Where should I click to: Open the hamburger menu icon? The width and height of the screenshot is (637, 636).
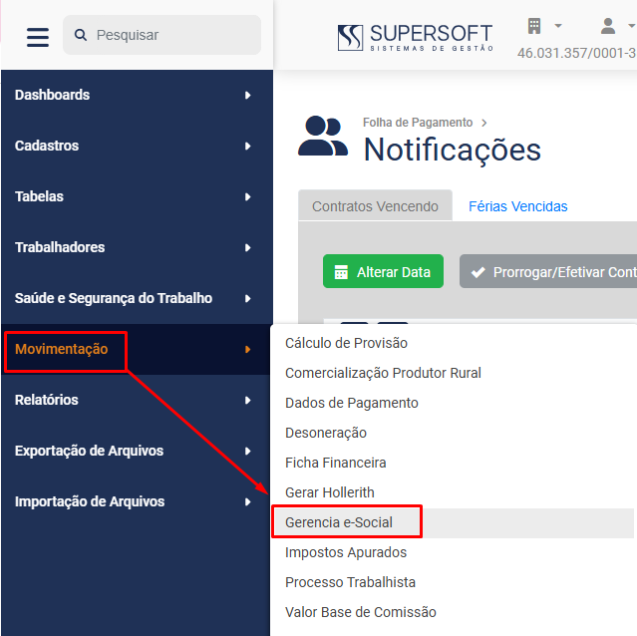[x=38, y=37]
